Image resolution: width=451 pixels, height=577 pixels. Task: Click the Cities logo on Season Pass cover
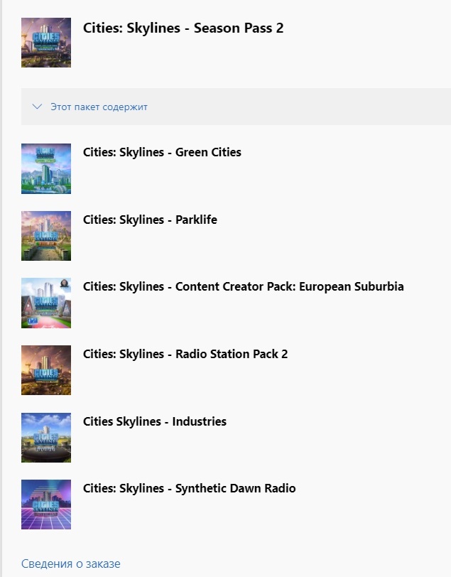click(46, 36)
